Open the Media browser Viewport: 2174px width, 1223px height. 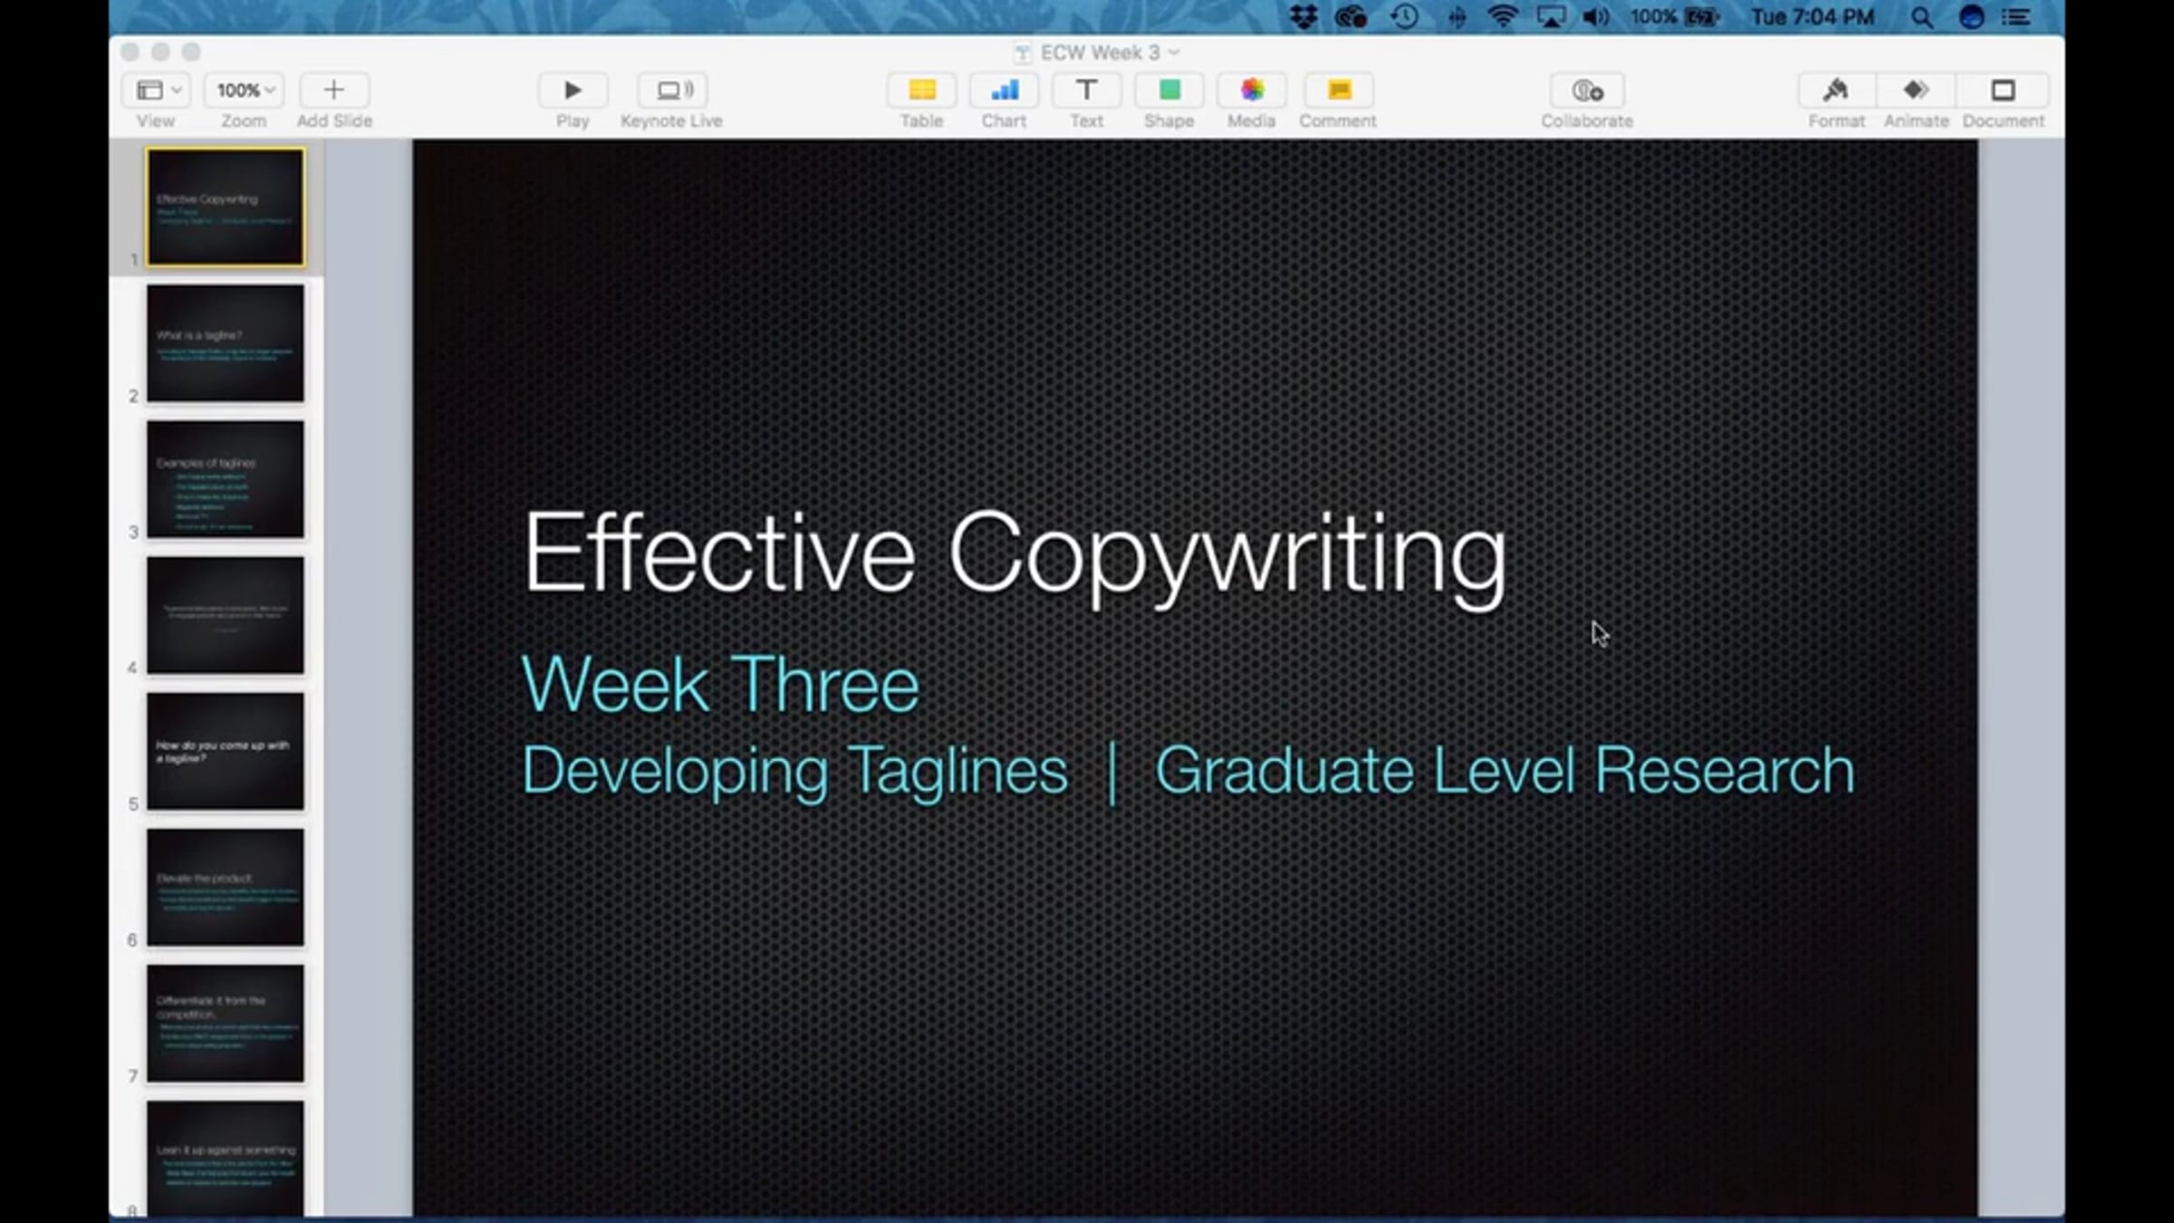1251,91
